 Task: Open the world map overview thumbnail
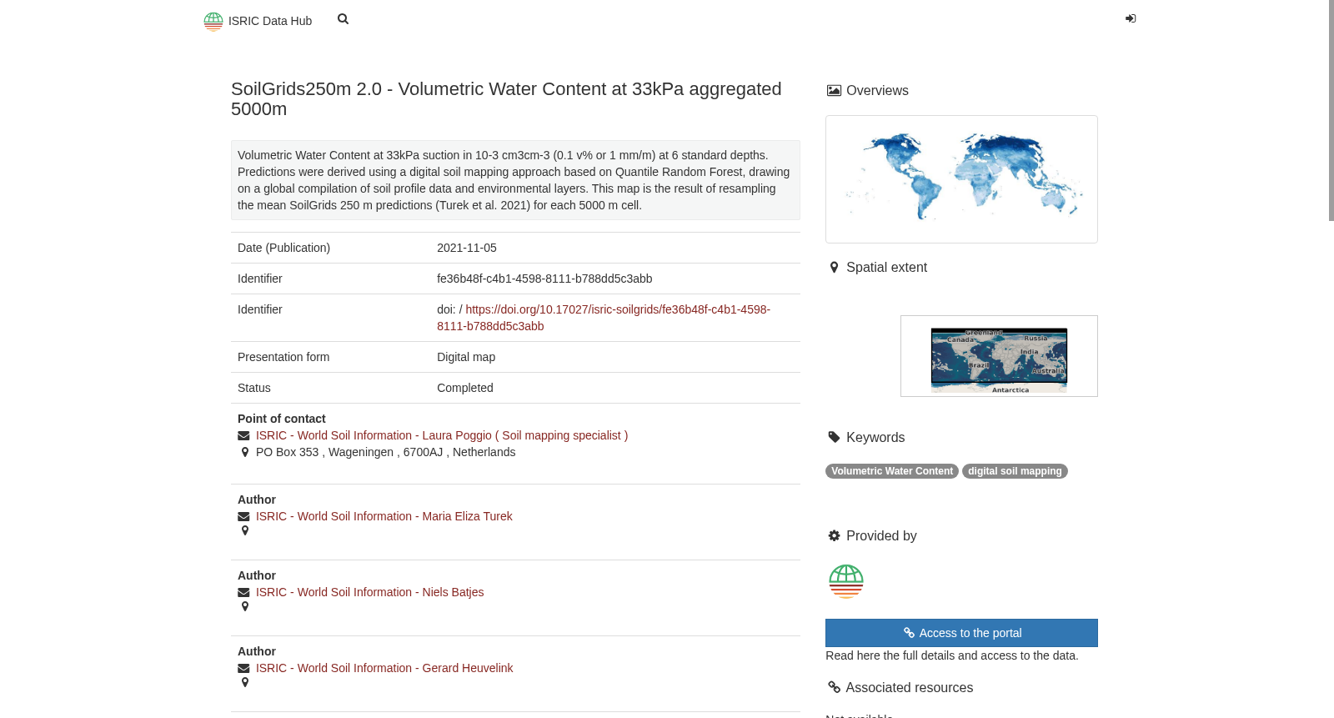pyautogui.click(x=961, y=179)
